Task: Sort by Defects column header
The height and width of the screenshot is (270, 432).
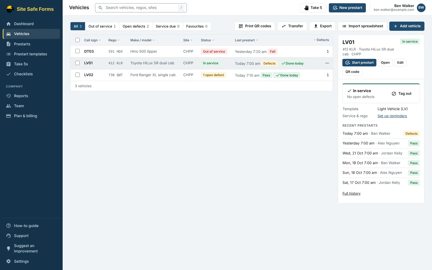Action: point(321,40)
